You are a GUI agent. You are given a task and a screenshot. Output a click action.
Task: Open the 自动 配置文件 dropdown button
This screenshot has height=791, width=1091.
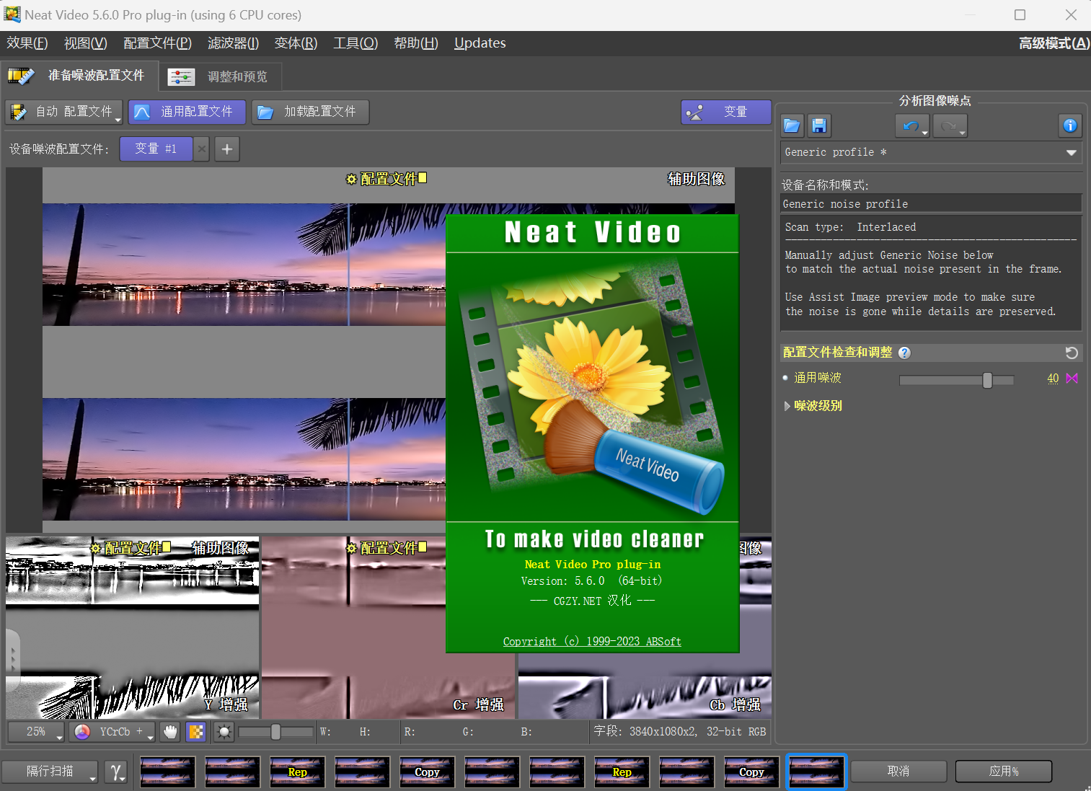pos(64,112)
